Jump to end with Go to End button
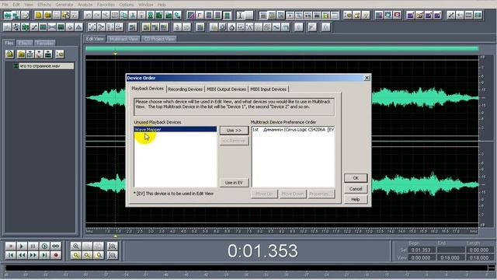The image size is (497, 280). coord(45,255)
